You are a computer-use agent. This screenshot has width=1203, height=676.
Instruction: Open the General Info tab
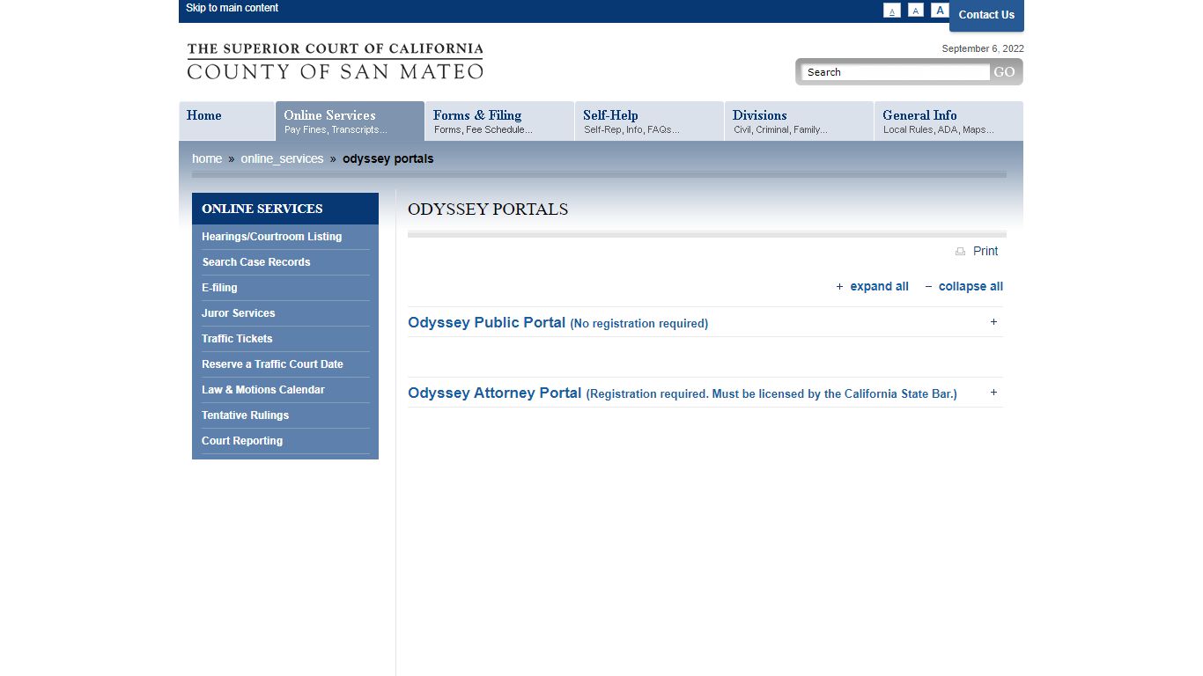pyautogui.click(x=948, y=121)
